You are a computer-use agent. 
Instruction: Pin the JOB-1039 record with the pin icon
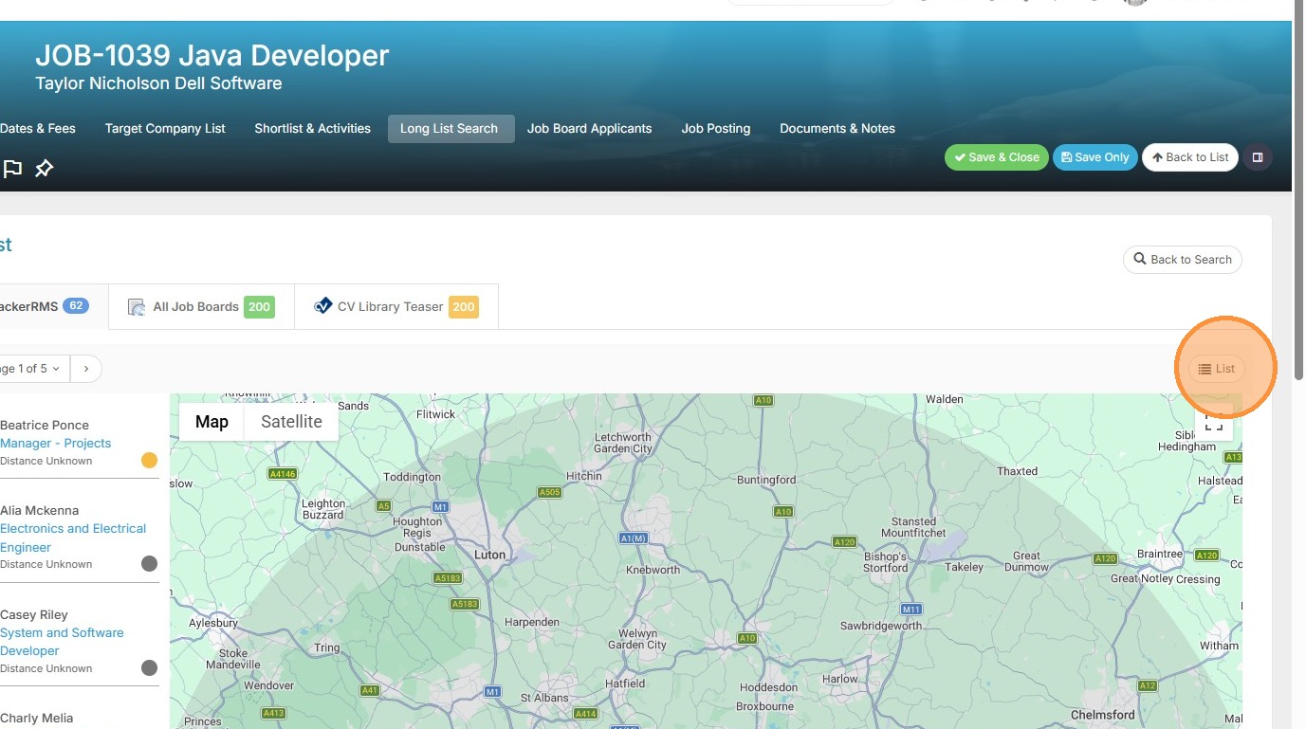(45, 169)
